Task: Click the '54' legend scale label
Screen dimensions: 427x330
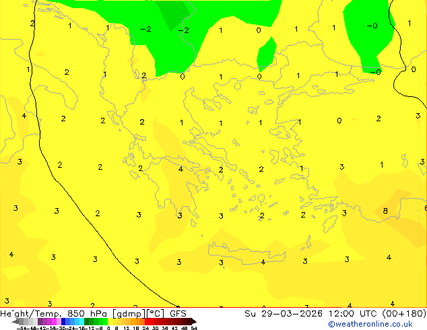Action: pyautogui.click(x=194, y=328)
